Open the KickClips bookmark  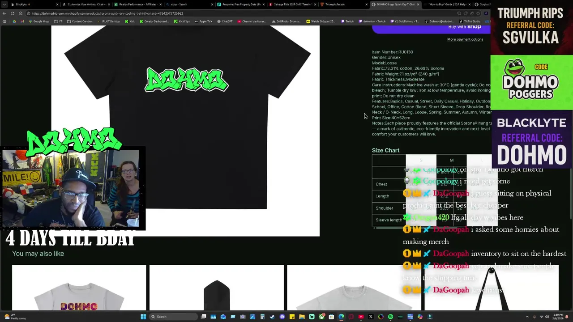181,21
